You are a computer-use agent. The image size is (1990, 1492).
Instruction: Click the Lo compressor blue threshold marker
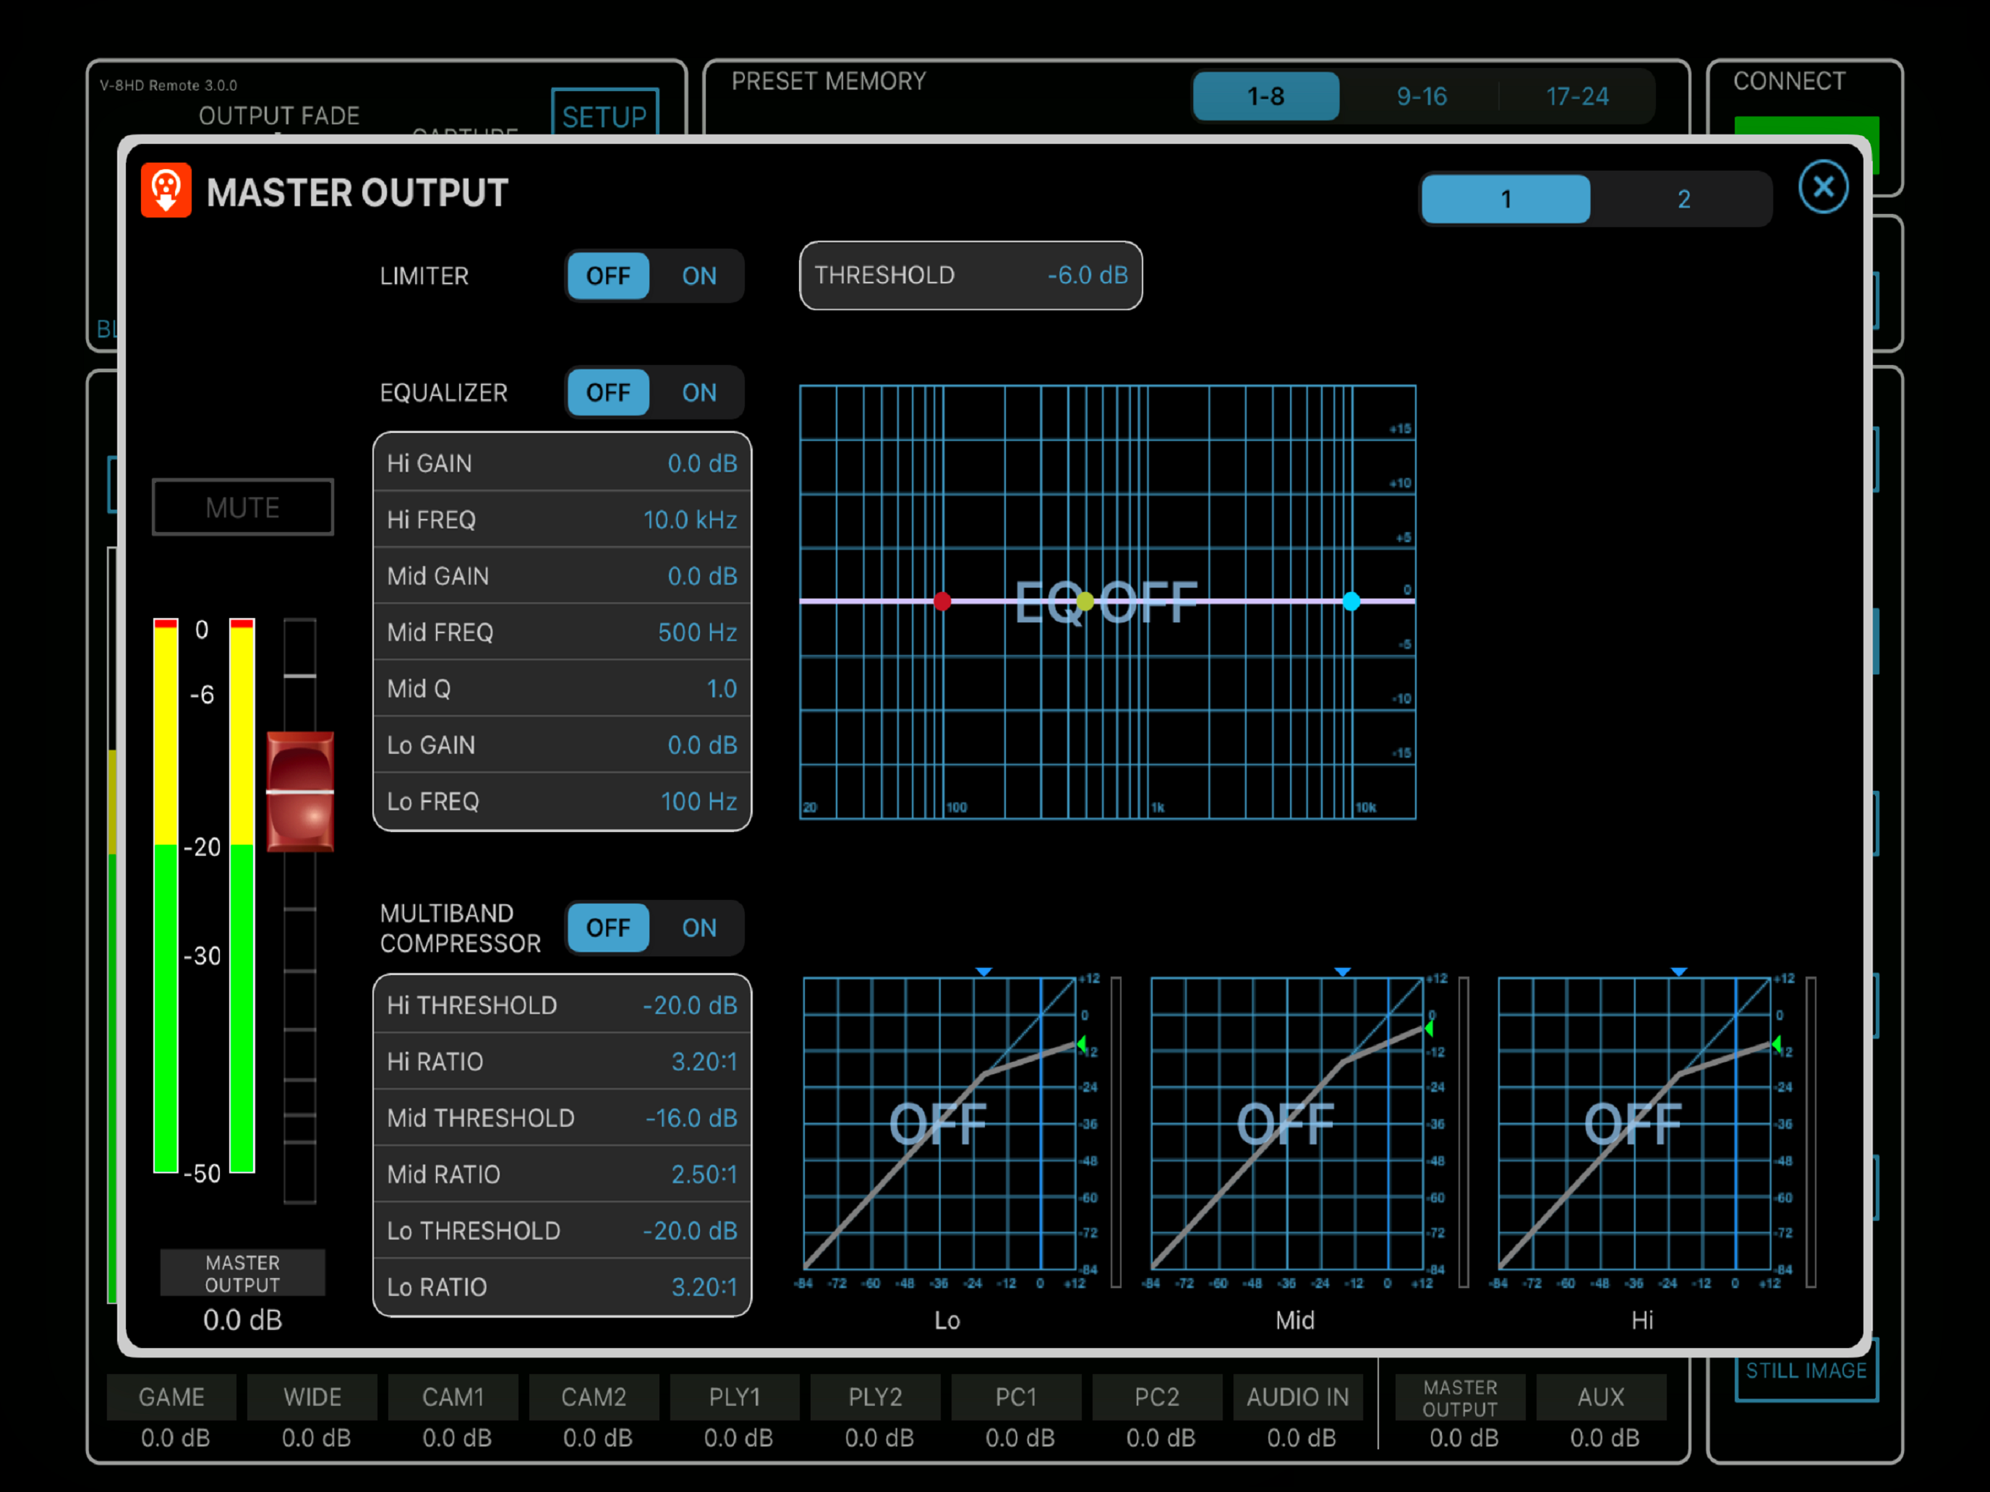tap(984, 972)
